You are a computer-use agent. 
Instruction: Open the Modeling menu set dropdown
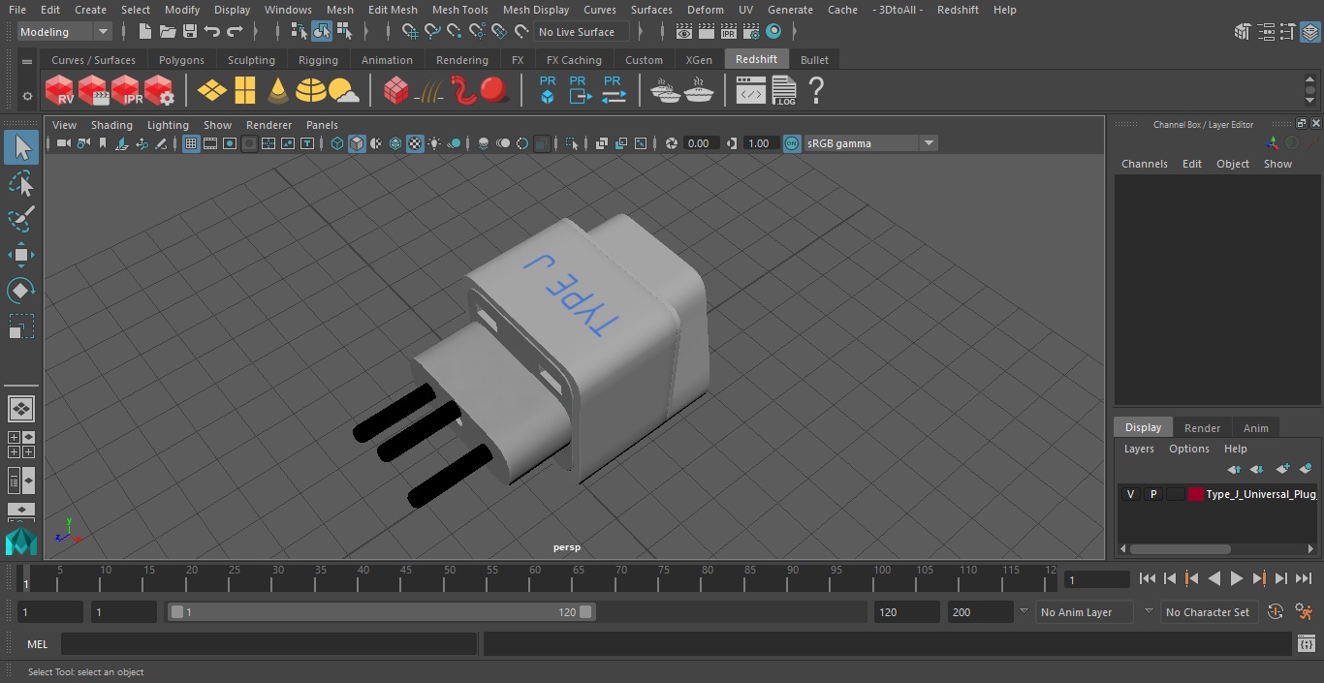(65, 32)
